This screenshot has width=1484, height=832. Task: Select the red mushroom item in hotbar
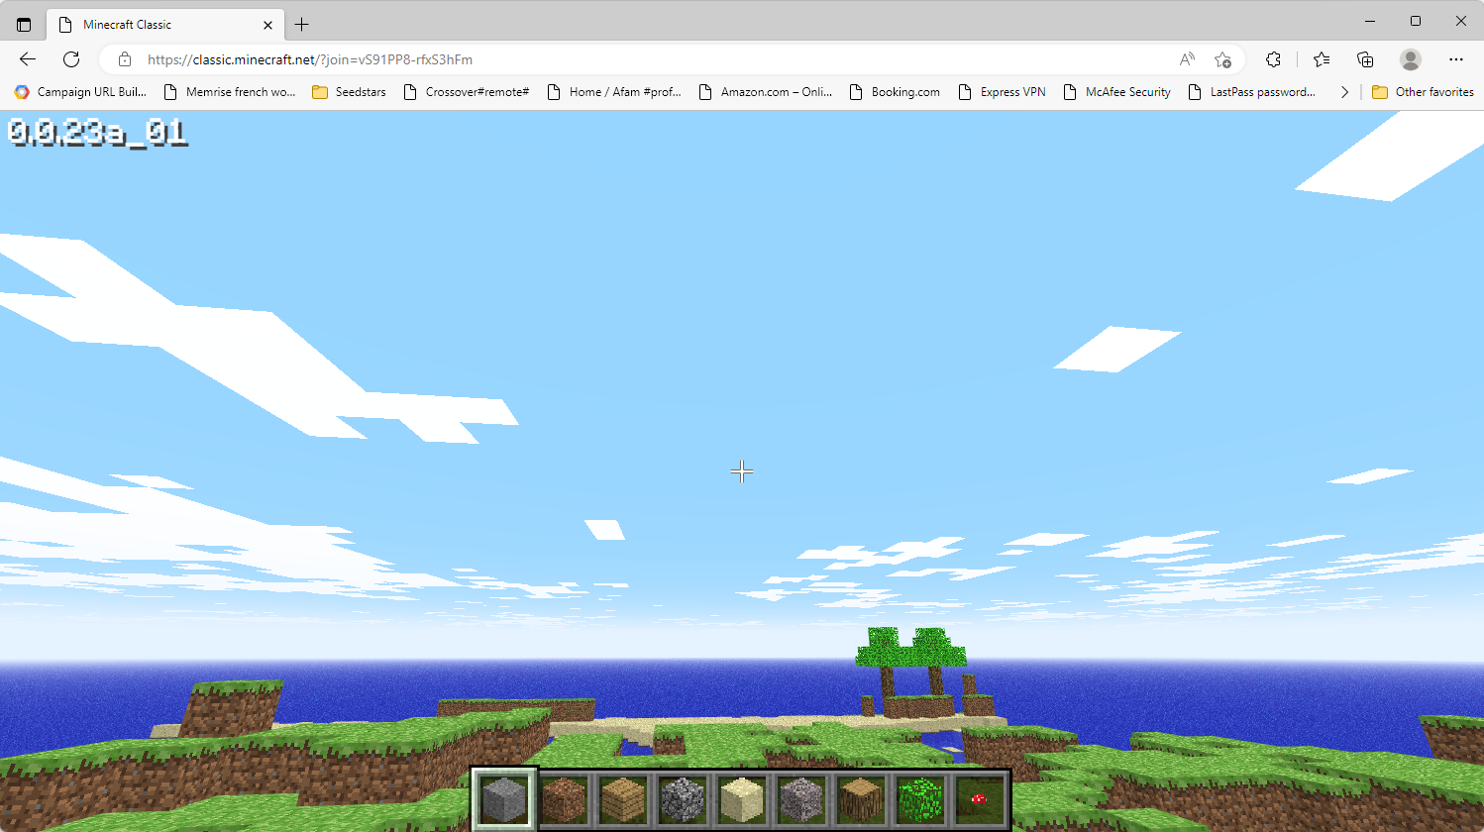point(980,799)
